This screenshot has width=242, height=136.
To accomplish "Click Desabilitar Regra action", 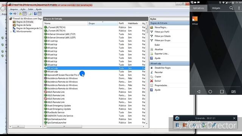I will point(163,68).
